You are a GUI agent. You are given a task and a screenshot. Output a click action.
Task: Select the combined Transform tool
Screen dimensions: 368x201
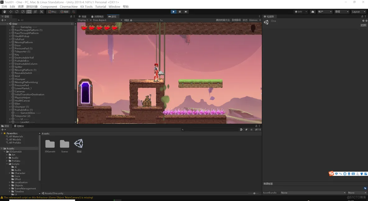(35, 12)
